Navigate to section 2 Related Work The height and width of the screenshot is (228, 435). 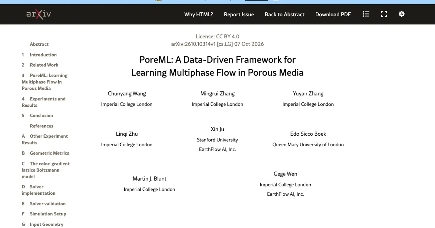point(40,65)
